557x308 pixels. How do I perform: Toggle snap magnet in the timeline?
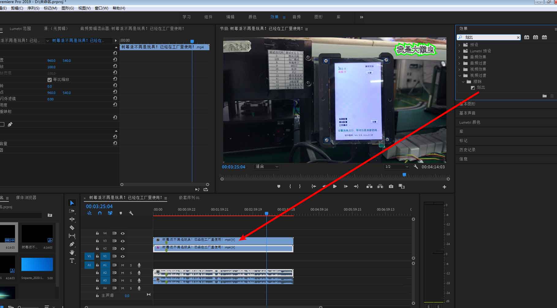click(100, 213)
